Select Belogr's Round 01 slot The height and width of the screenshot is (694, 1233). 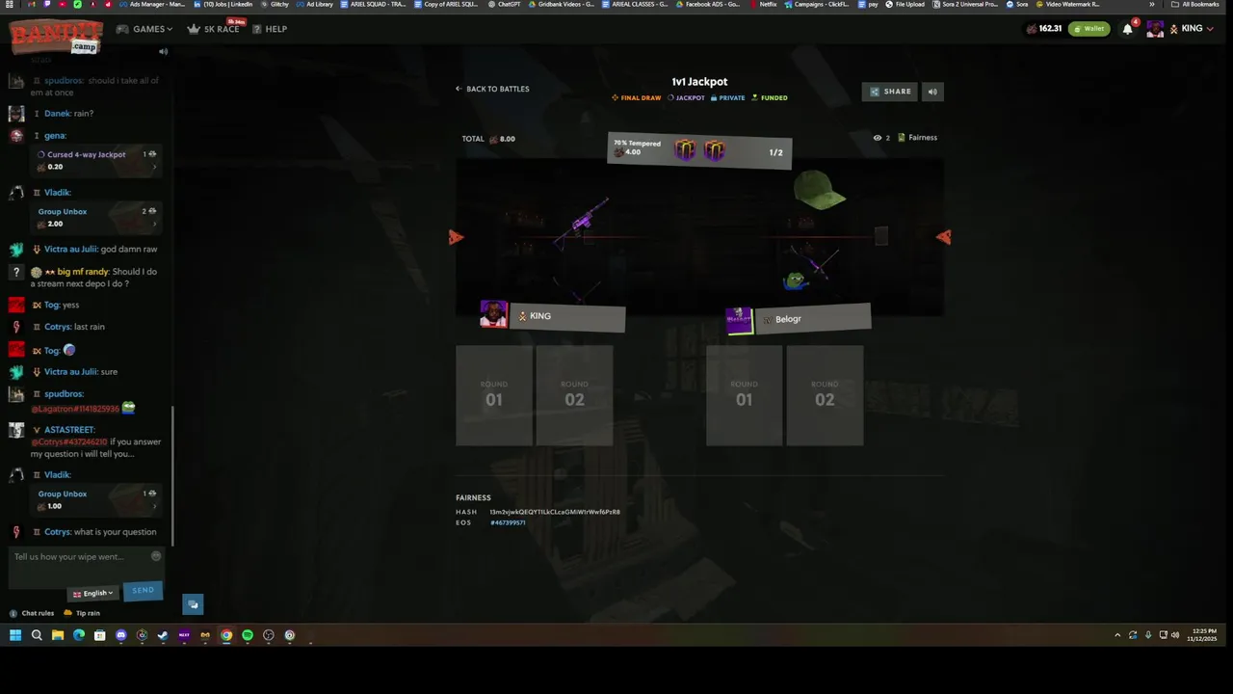745,395
